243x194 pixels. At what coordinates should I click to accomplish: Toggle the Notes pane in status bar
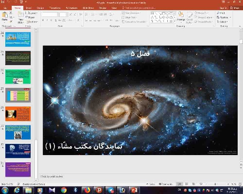point(151,184)
